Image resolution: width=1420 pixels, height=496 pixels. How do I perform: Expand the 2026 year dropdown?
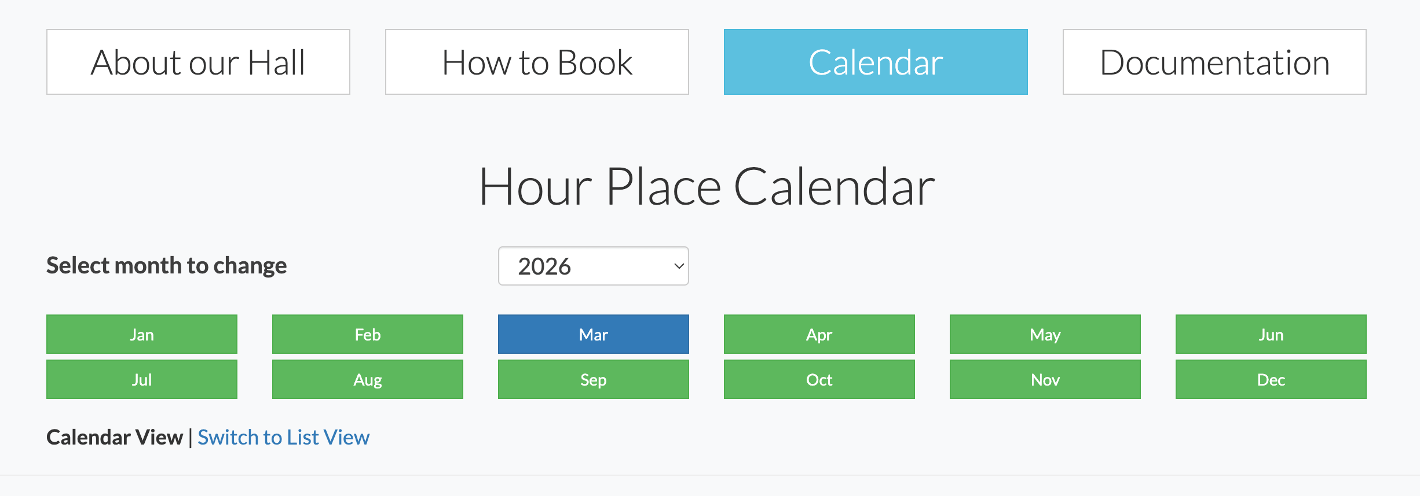pyautogui.click(x=593, y=266)
